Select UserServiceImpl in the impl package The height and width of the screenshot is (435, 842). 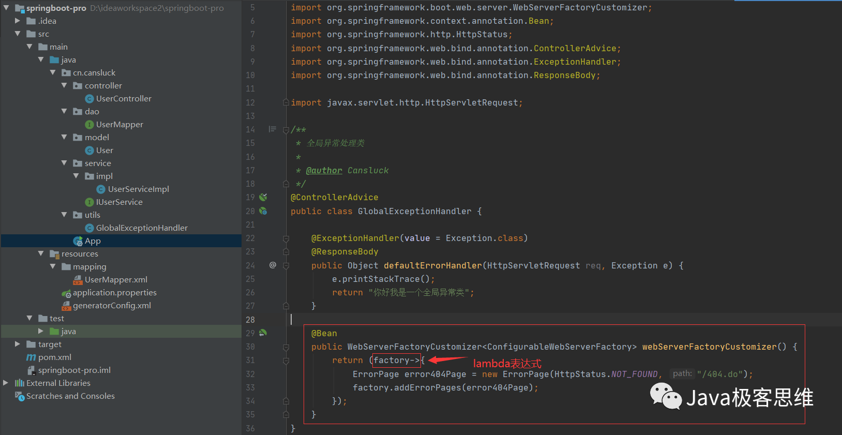pyautogui.click(x=139, y=189)
